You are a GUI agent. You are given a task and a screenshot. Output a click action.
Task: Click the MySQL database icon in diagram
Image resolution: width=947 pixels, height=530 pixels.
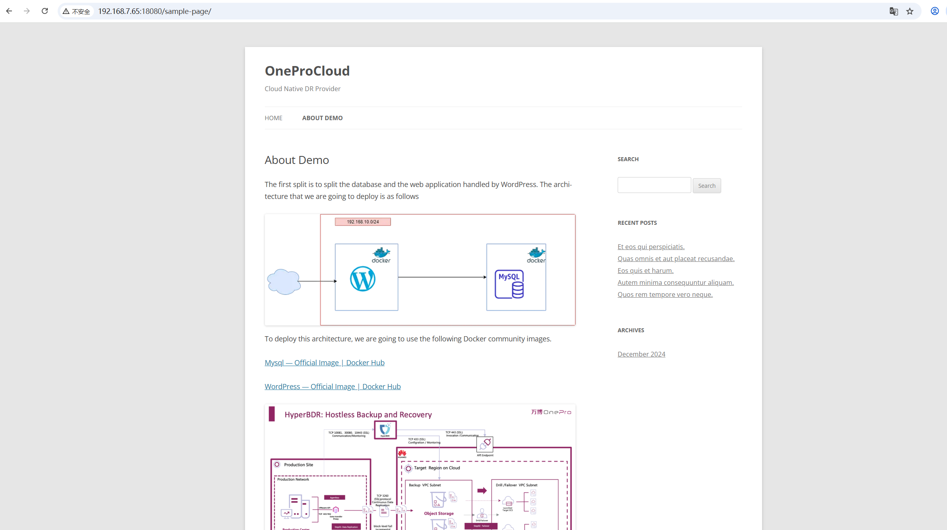(x=509, y=284)
